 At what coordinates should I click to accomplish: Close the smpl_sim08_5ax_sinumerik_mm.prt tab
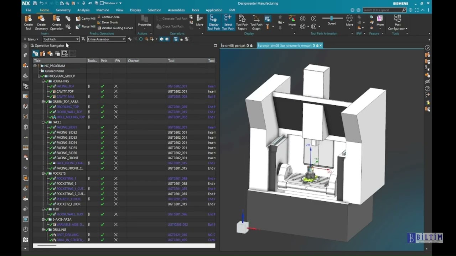tap(321, 46)
